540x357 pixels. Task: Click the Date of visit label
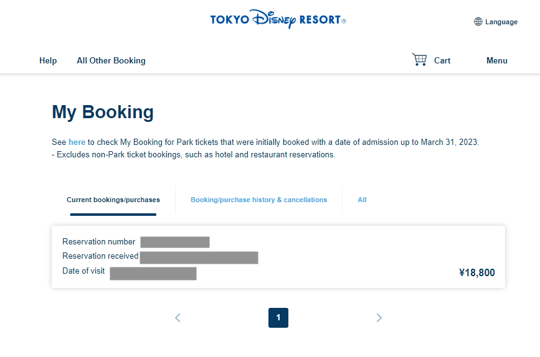(x=83, y=271)
